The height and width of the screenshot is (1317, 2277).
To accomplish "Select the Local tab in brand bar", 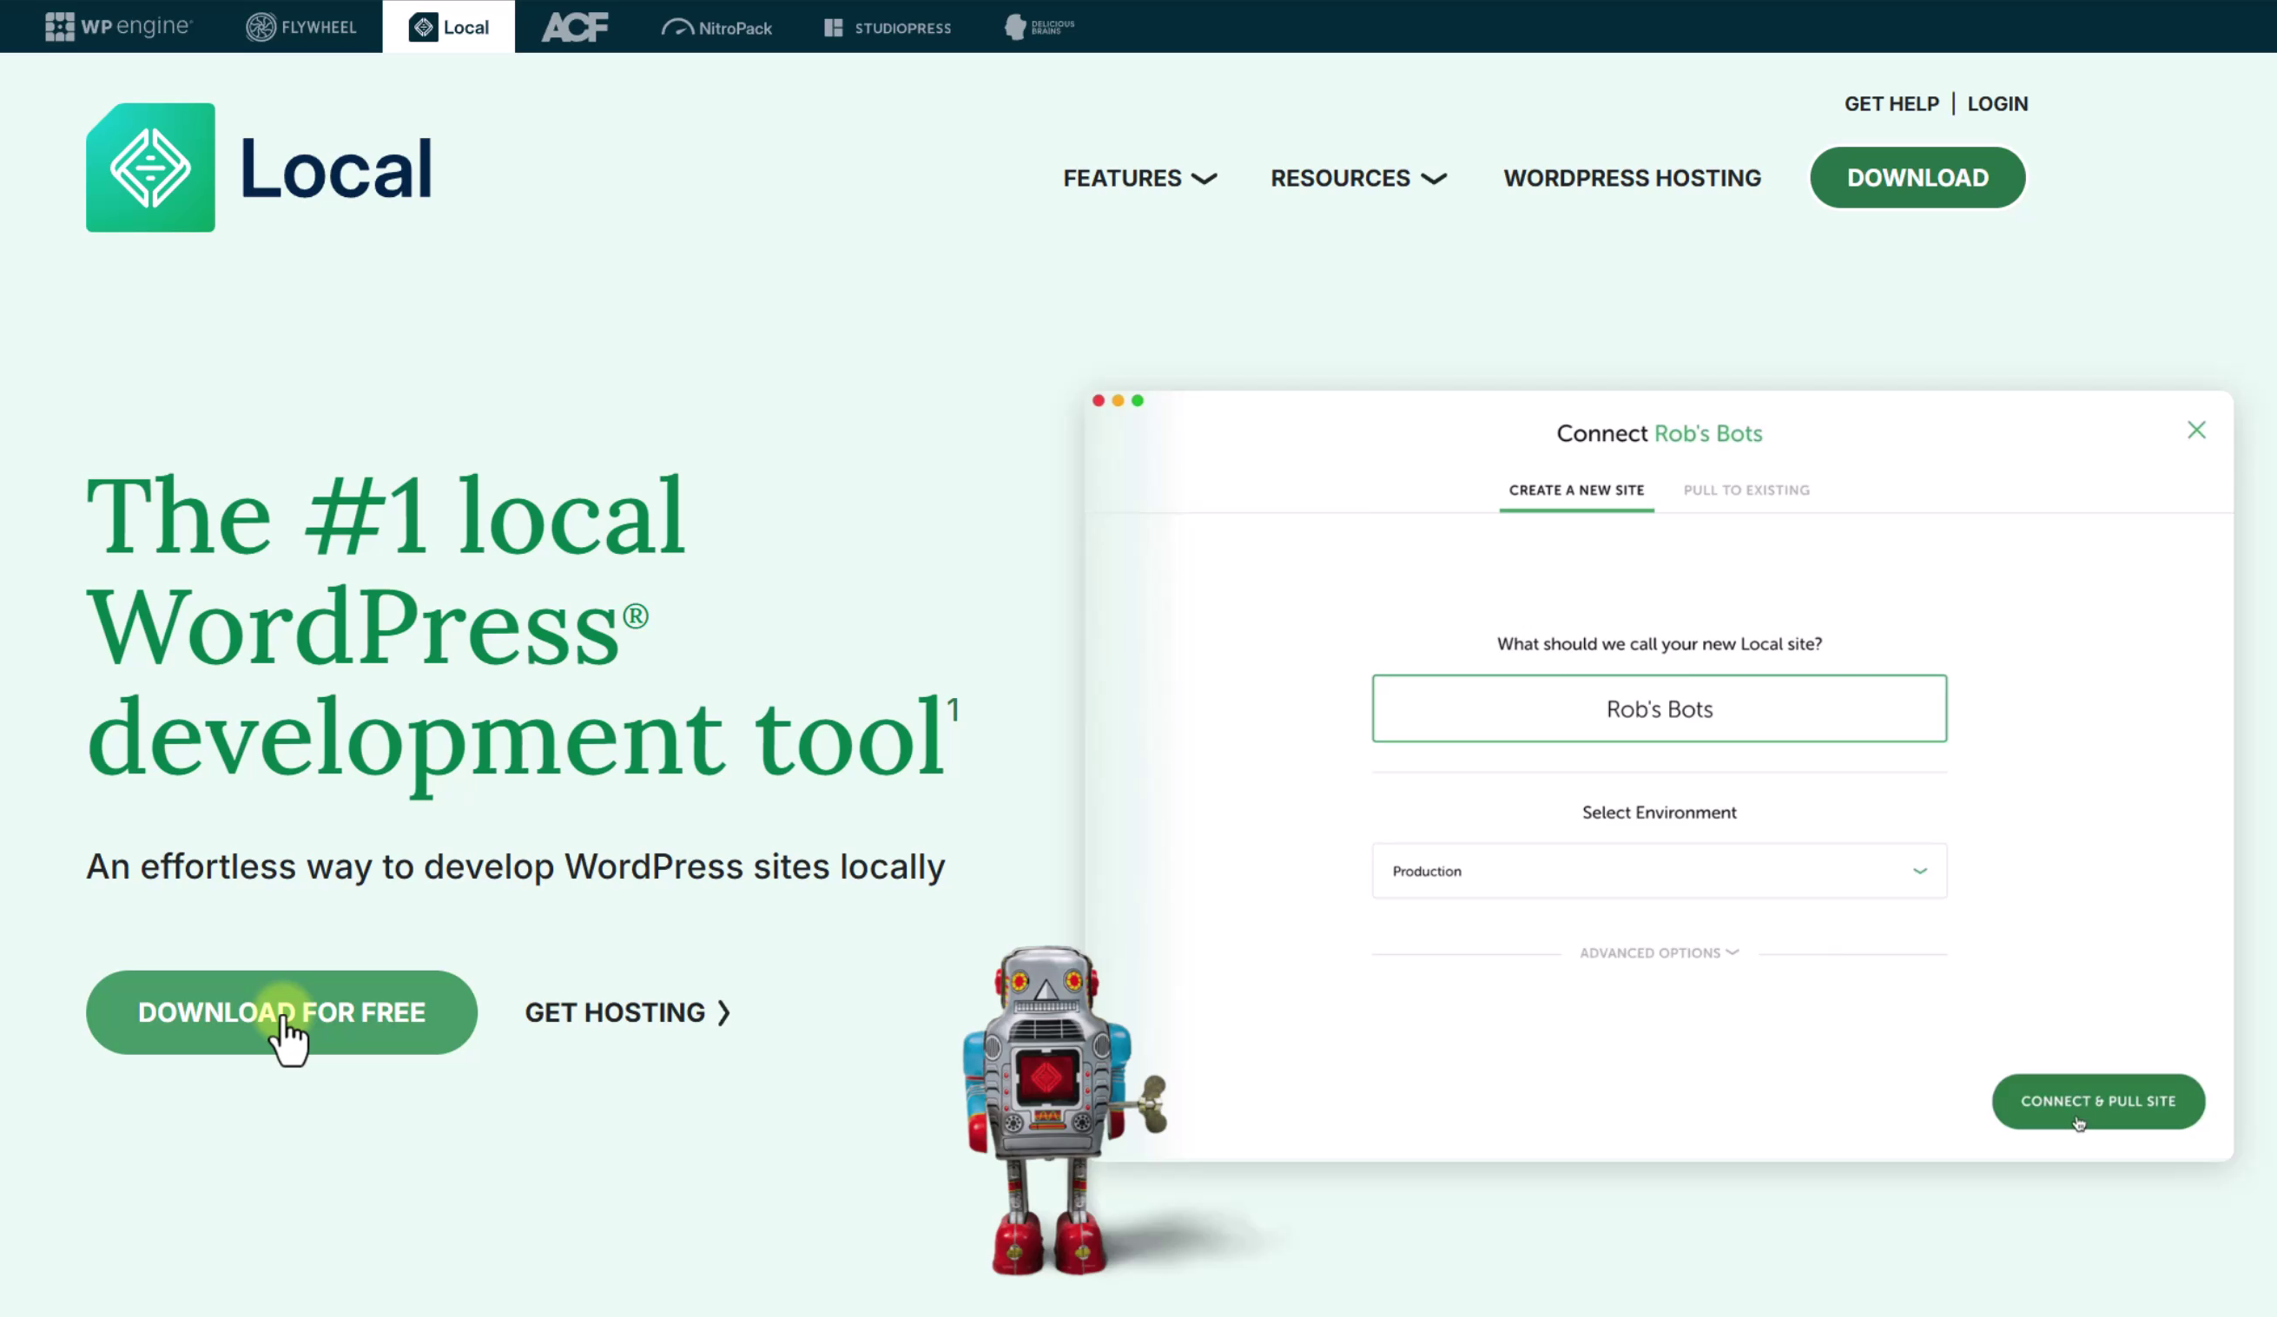I will 448,26.
